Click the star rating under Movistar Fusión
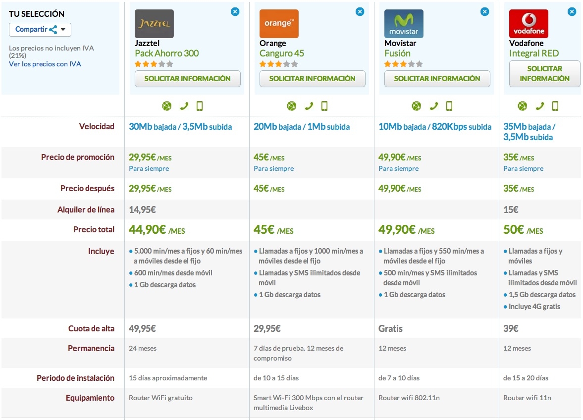Viewport: 583px width, 420px height. (404, 64)
